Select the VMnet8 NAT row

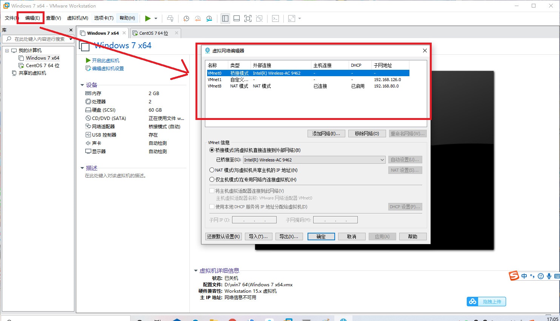click(x=308, y=86)
